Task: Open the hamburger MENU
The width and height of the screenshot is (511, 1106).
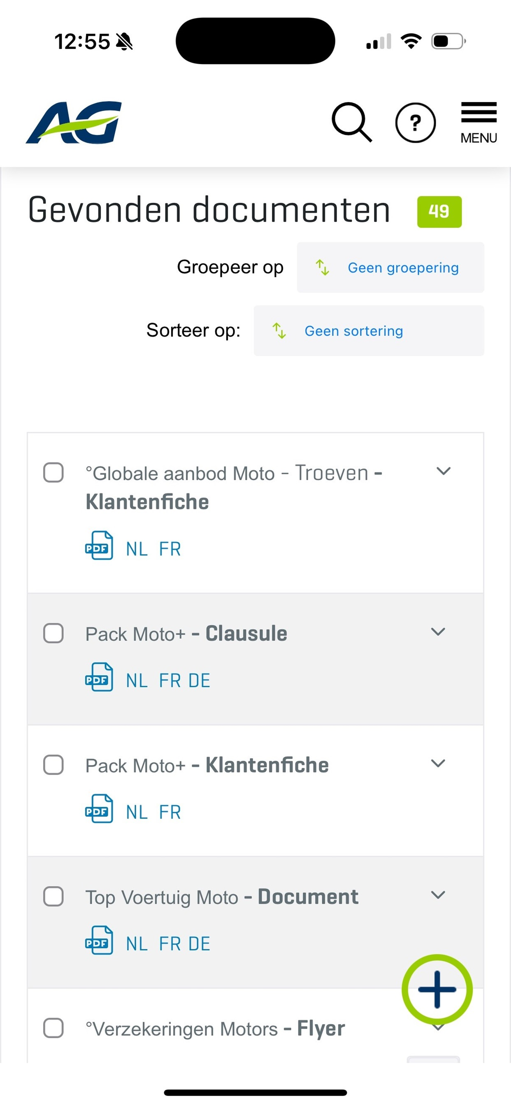Action: (478, 122)
